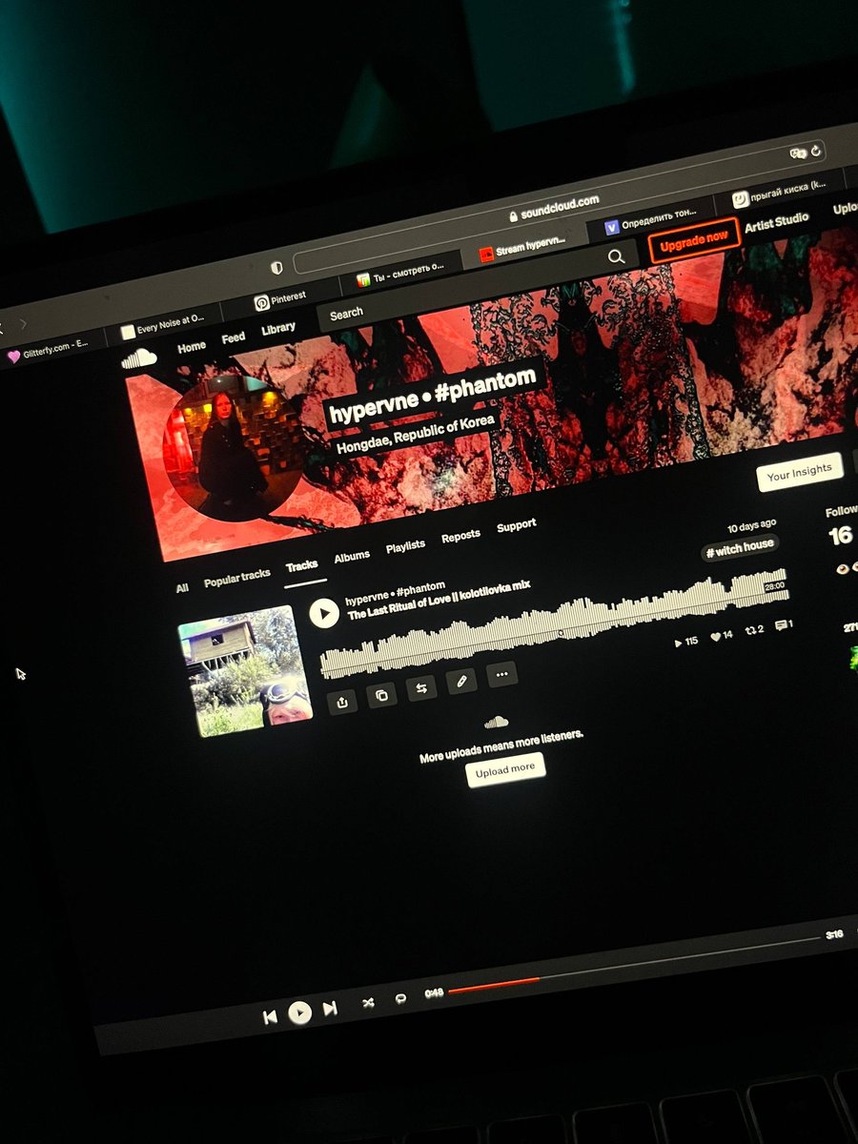Click the Safari privacy shield icon
The image size is (858, 1144).
coord(276,268)
